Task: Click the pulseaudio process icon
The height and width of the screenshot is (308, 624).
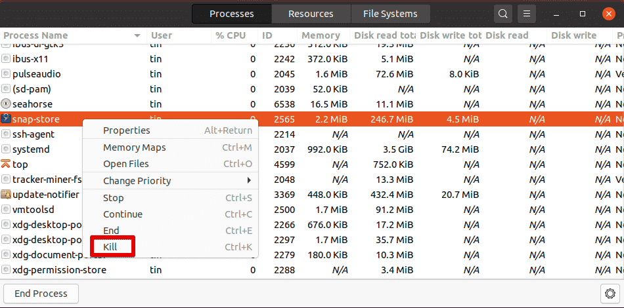Action: coord(7,73)
